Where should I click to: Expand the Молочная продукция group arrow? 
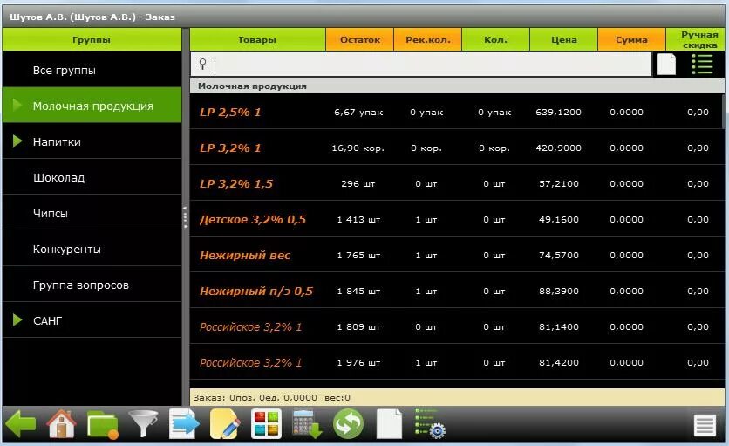pos(17,105)
